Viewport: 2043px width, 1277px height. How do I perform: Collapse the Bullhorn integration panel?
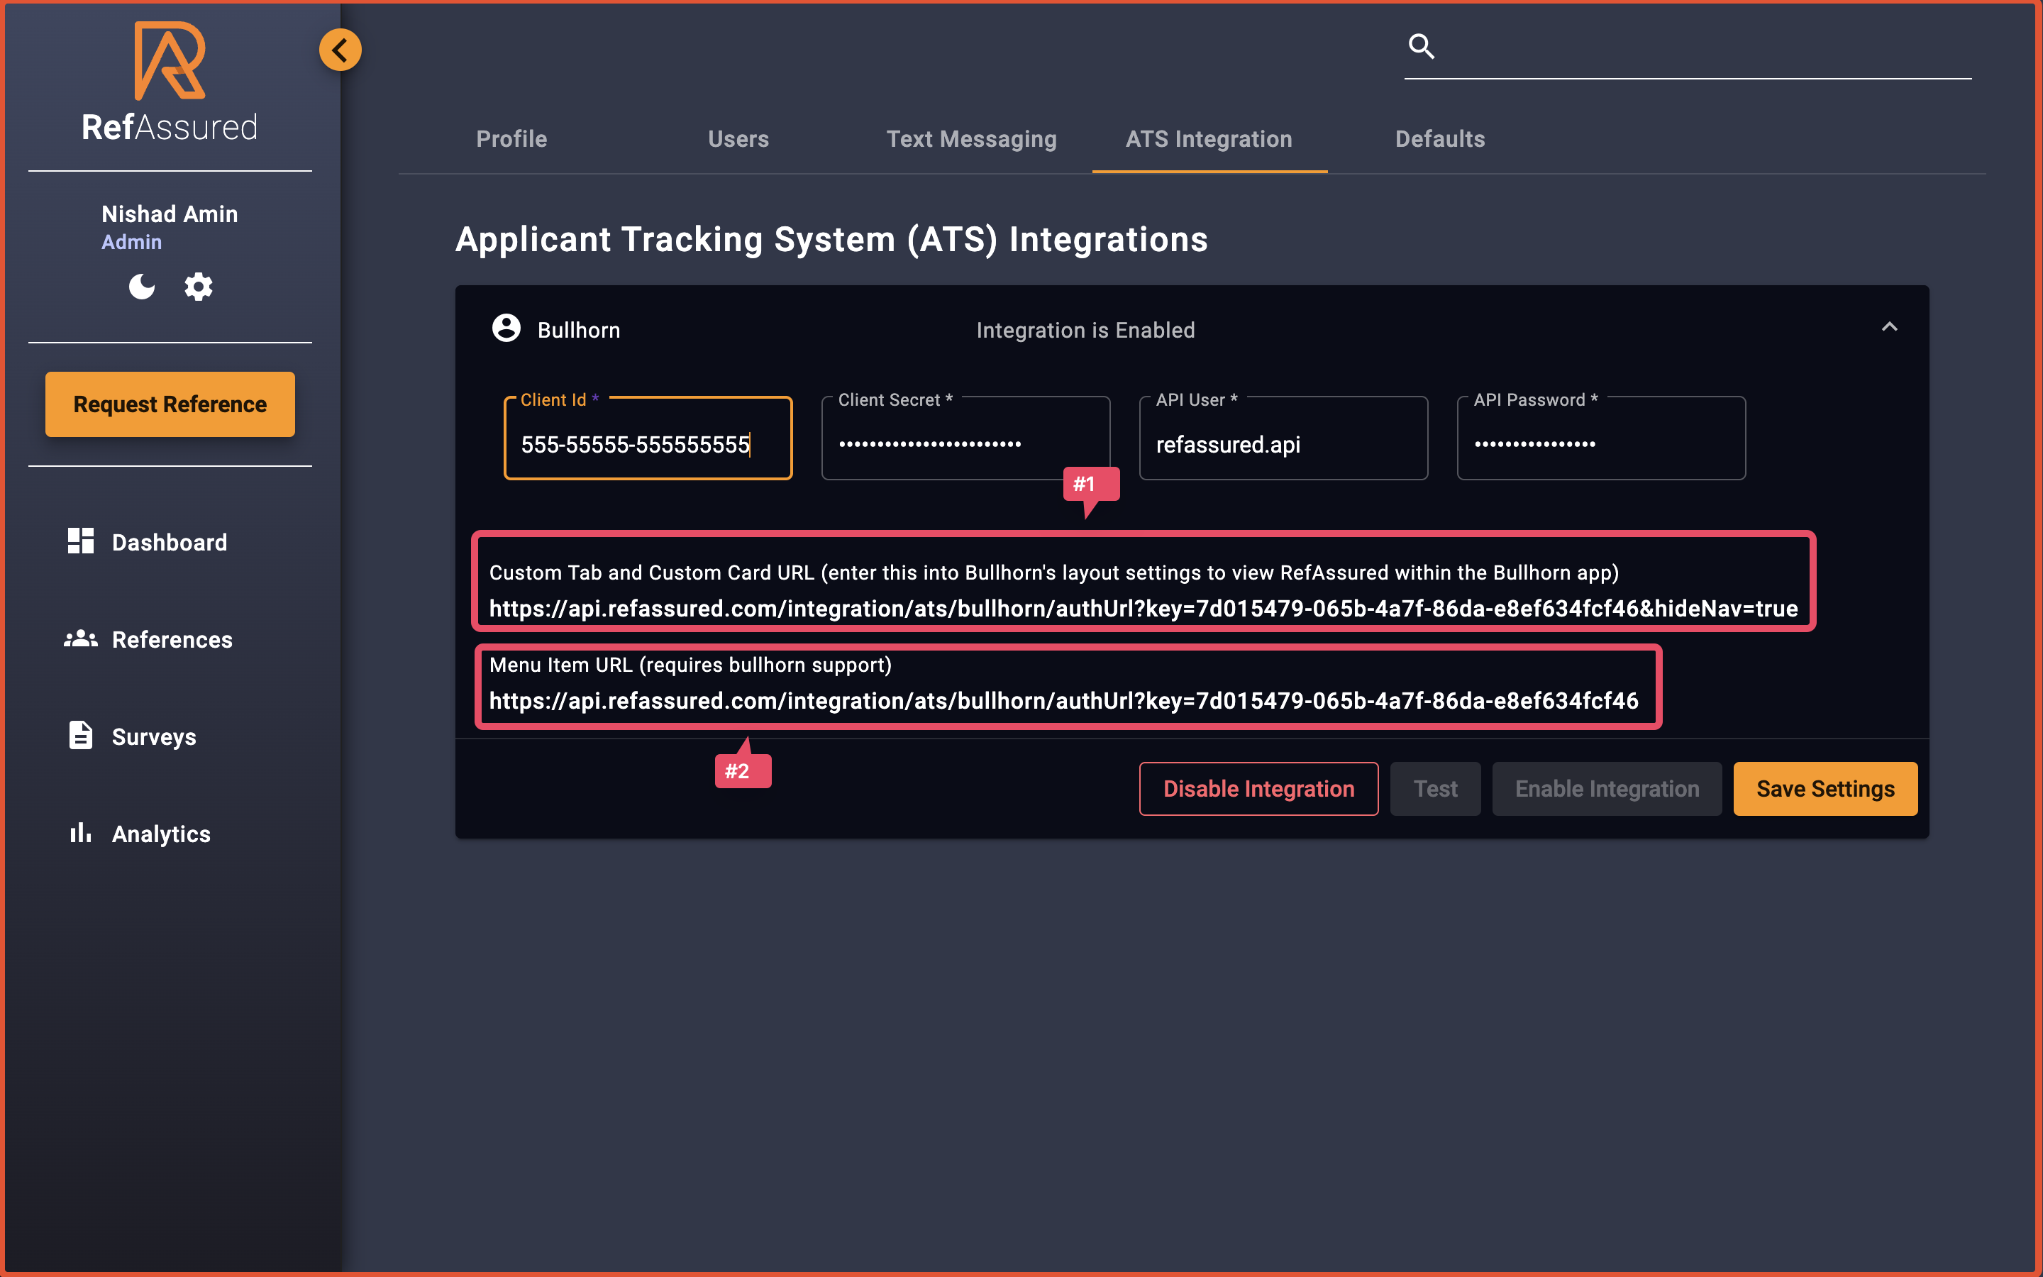[1889, 327]
